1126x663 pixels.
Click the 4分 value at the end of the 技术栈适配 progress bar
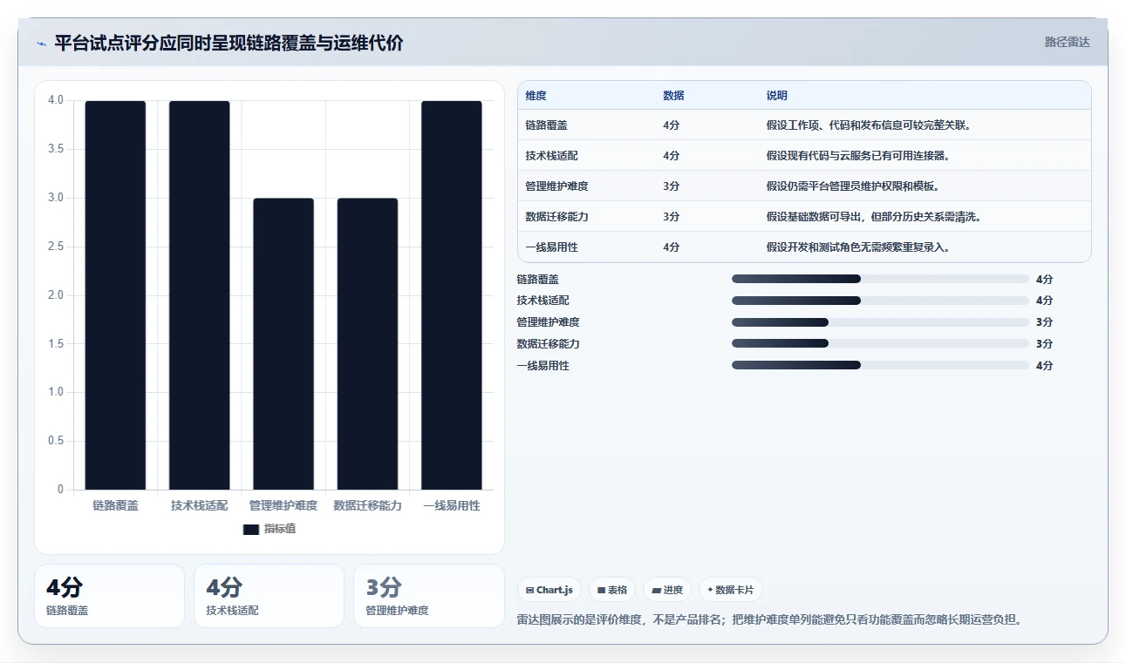pyautogui.click(x=1044, y=301)
